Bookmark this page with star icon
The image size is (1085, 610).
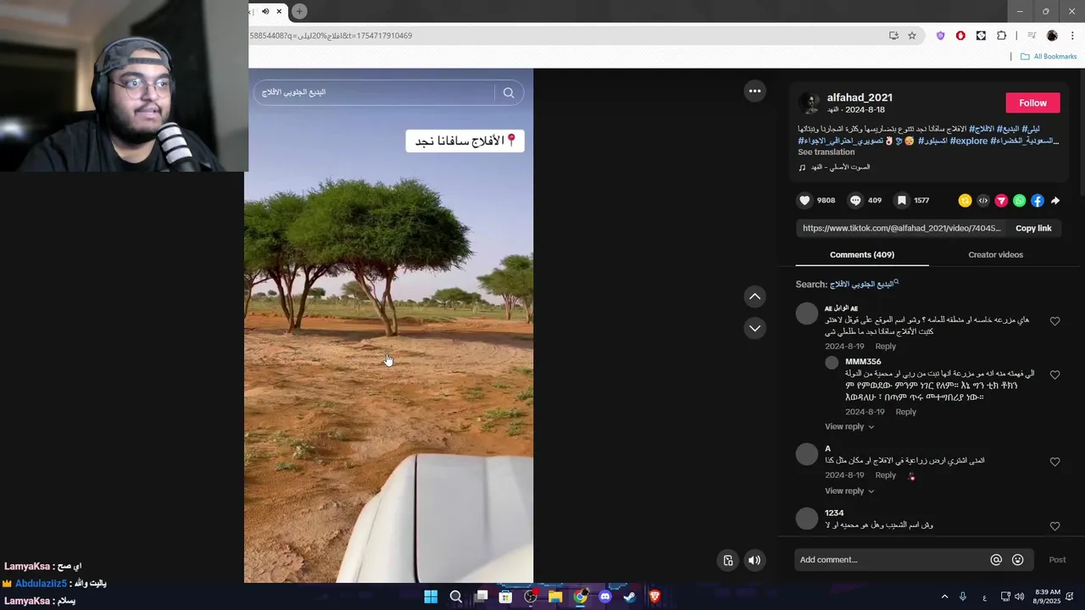[912, 36]
